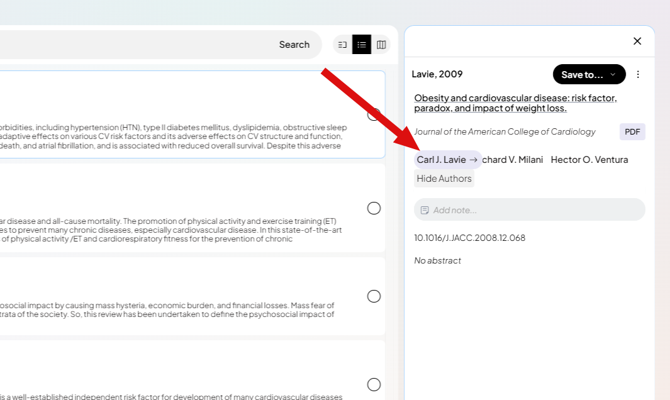Switch to column layout view icon
This screenshot has width=670, height=400.
pyautogui.click(x=381, y=45)
